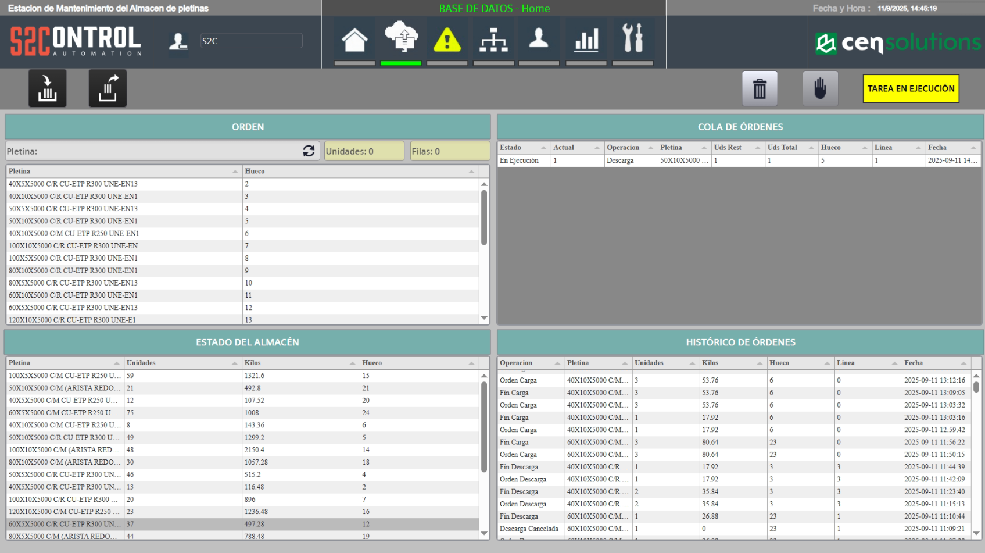Image resolution: width=985 pixels, height=553 pixels.
Task: Open the statistics bar chart icon
Action: [x=586, y=41]
